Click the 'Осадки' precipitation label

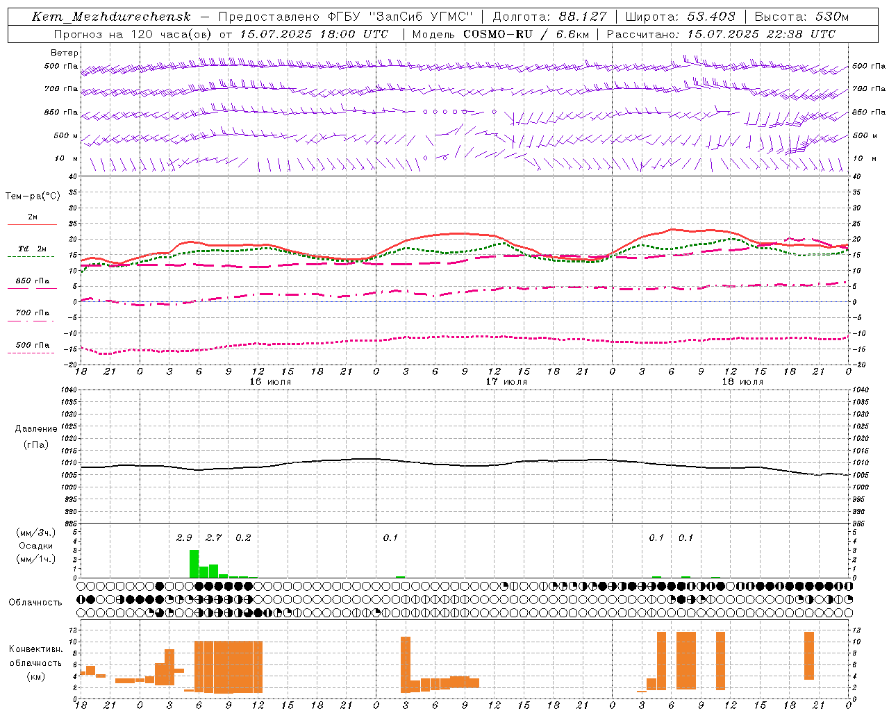[35, 546]
